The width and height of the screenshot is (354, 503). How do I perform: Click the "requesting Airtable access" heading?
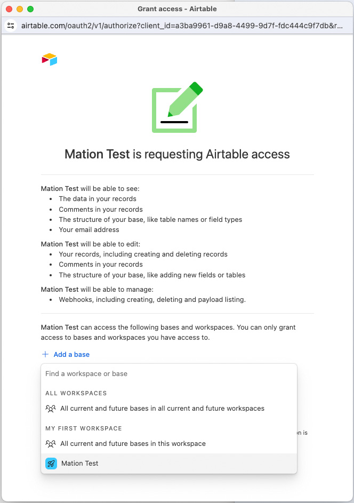[177, 155]
